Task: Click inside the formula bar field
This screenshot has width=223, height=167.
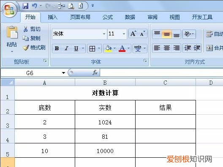Action: (161, 73)
